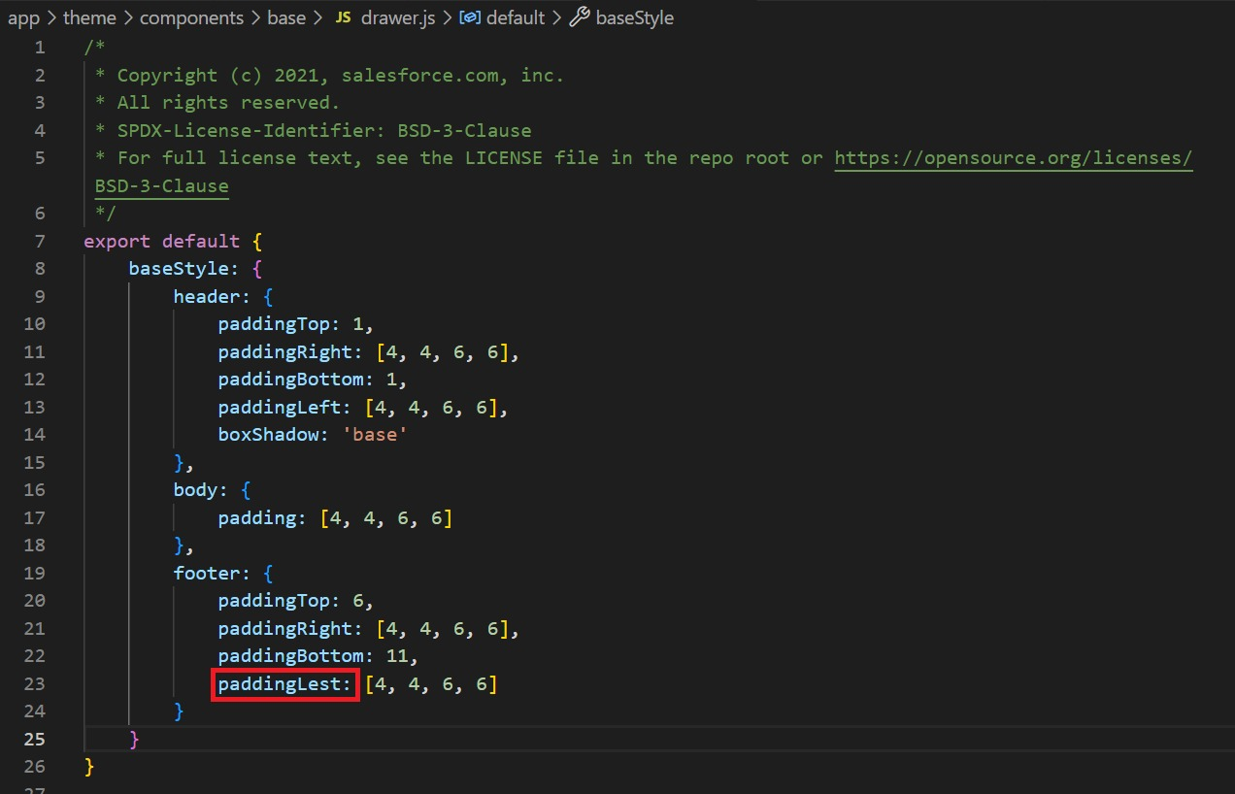1235x794 pixels.
Task: Click the symbol icon before default breadcrumb
Action: click(x=470, y=17)
